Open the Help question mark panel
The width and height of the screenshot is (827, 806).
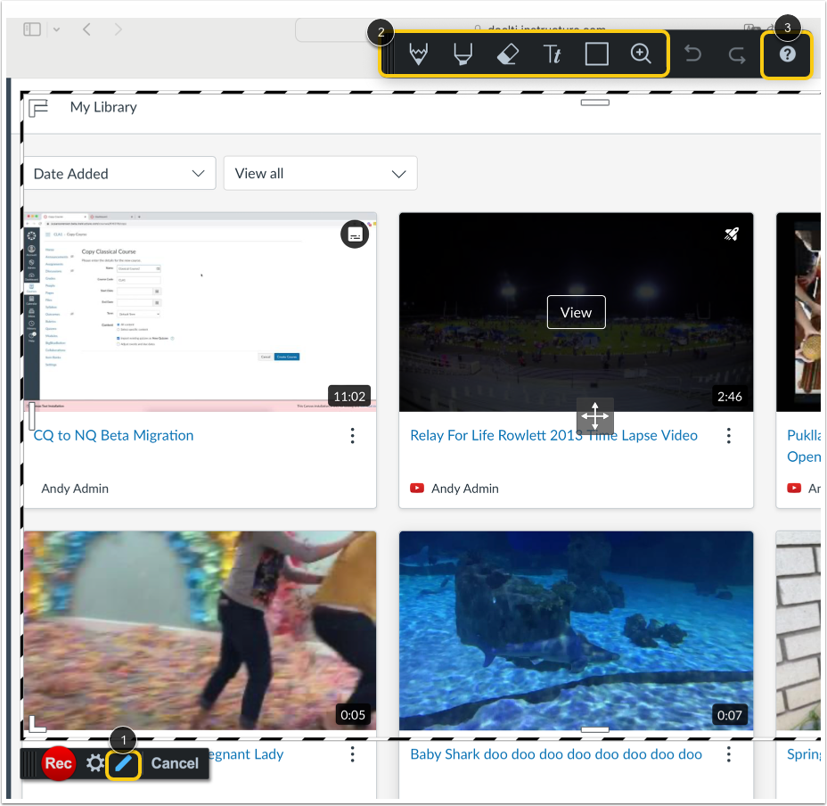pos(787,53)
